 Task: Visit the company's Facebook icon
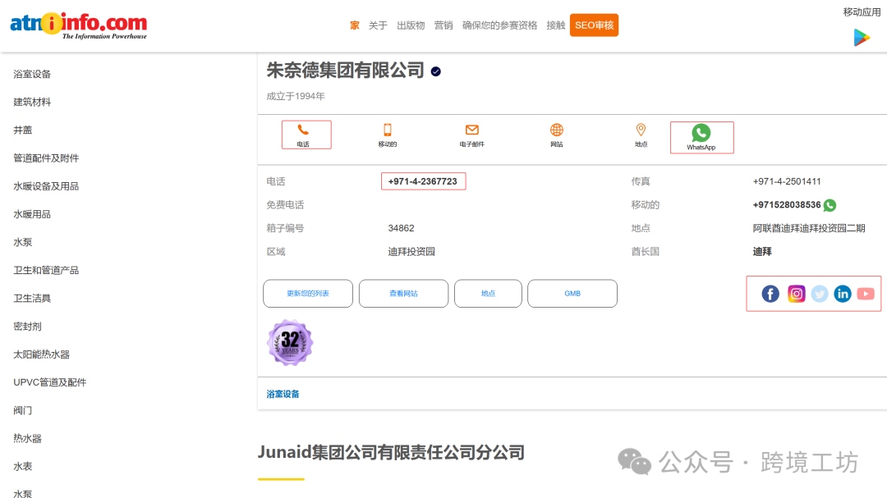770,293
